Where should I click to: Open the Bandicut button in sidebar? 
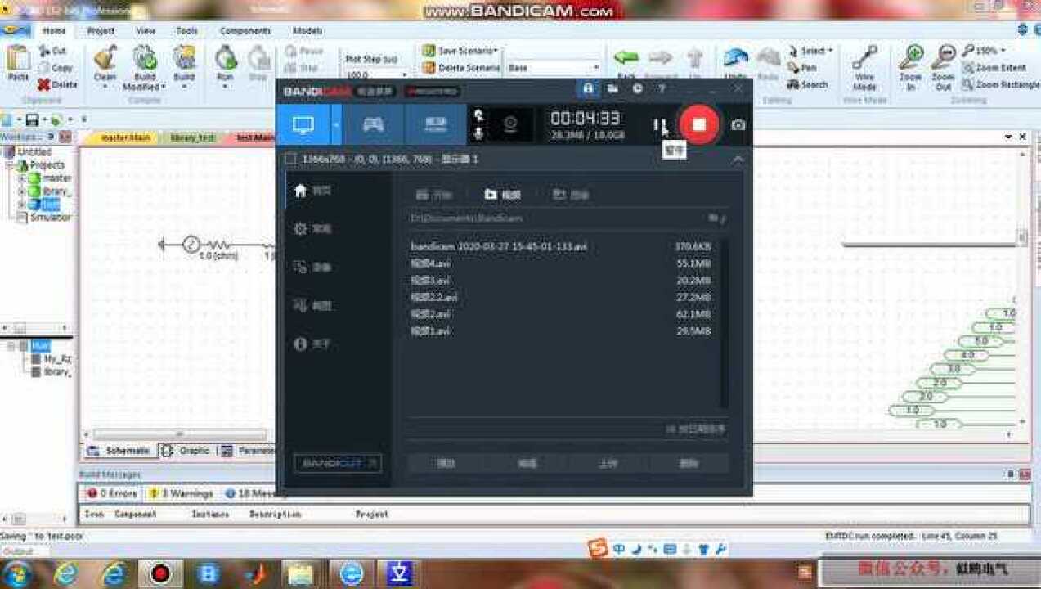[337, 463]
